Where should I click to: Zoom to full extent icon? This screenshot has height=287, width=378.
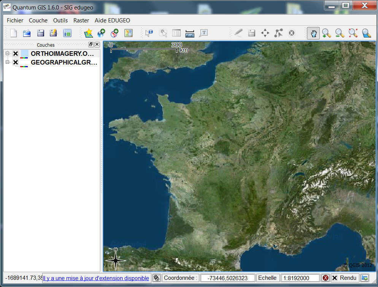[x=353, y=33]
